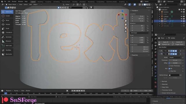Hide the Camera object via eye icon
The height and width of the screenshot is (104, 186).
pyautogui.click(x=181, y=12)
